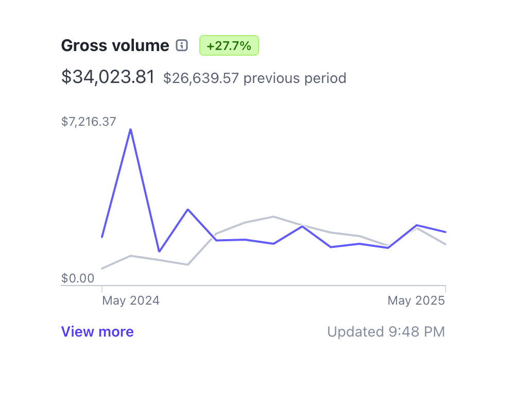Click the purple line's first low dip

[x=159, y=252]
